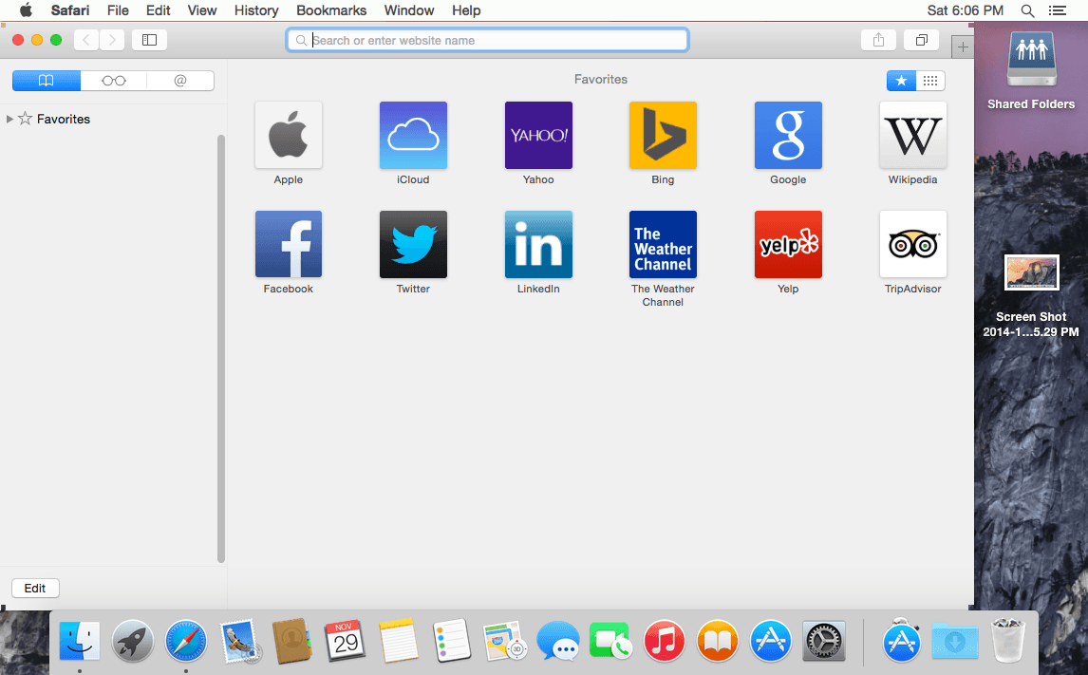
Task: Open Contacts from the Dock
Action: pos(292,640)
